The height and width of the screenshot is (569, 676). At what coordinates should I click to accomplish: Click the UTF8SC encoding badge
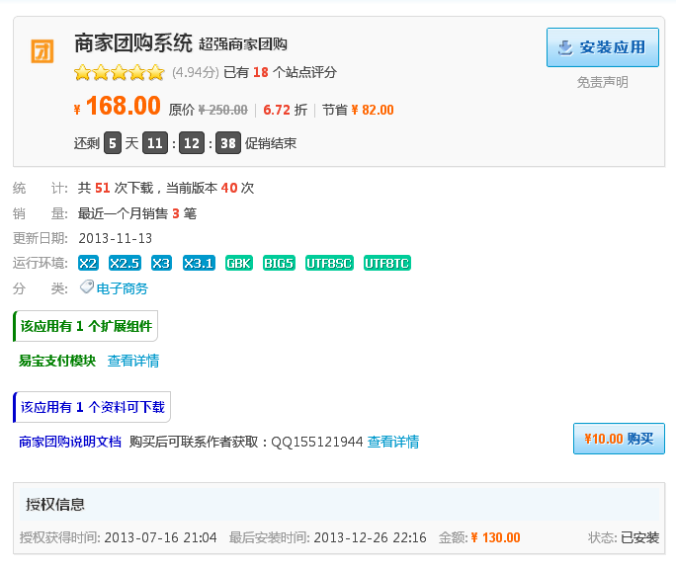tap(329, 263)
